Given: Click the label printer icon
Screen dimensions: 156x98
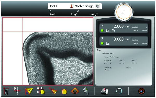Looking at the screenshot, I should (x=105, y=91).
